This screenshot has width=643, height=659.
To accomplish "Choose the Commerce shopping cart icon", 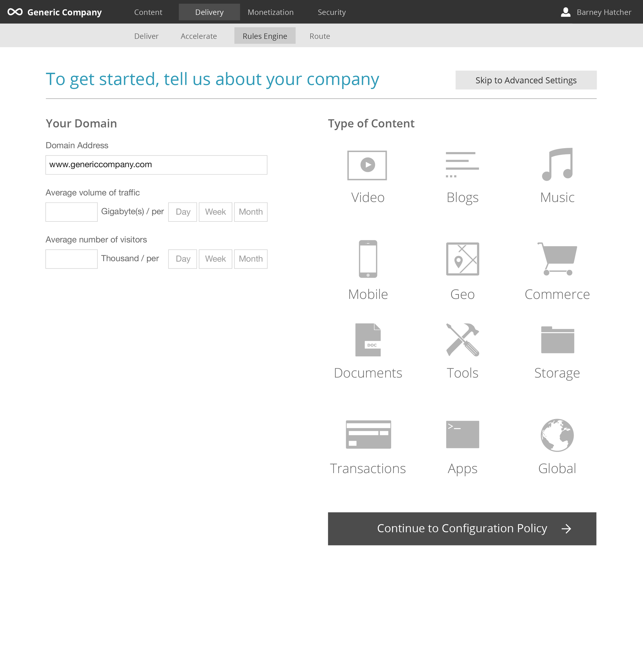I will tap(557, 259).
